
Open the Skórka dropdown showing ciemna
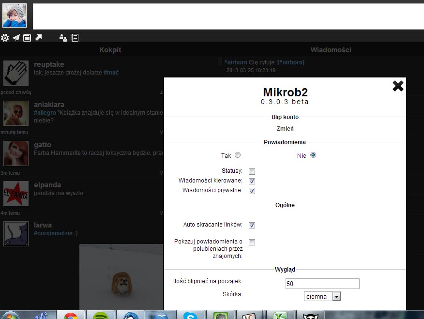[x=322, y=296]
